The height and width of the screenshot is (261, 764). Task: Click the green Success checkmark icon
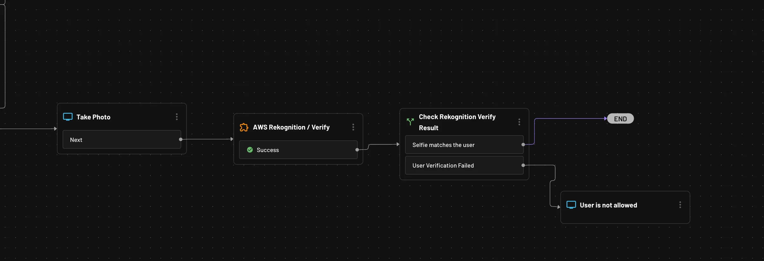click(250, 150)
